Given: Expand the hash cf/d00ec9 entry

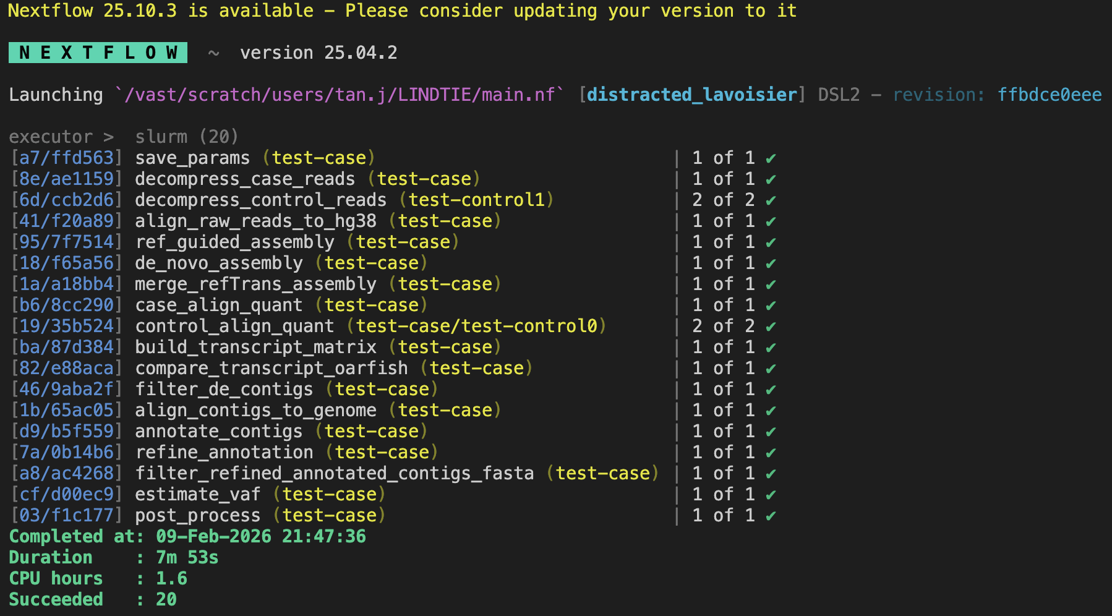Looking at the screenshot, I should (x=66, y=494).
